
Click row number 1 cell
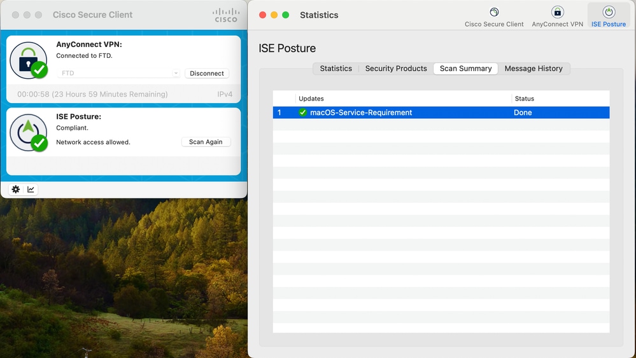tap(279, 113)
